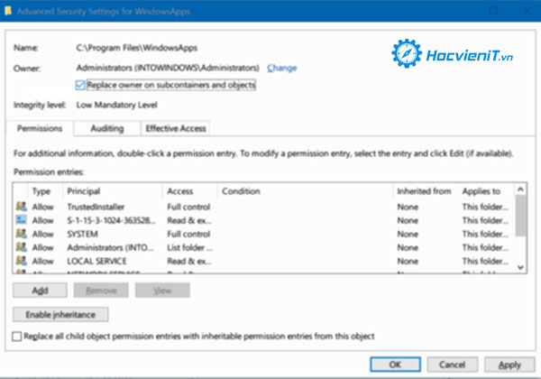Viewport: 541px width, 379px height.
Task: Check Replace all child object permission entries
Action: [16, 337]
